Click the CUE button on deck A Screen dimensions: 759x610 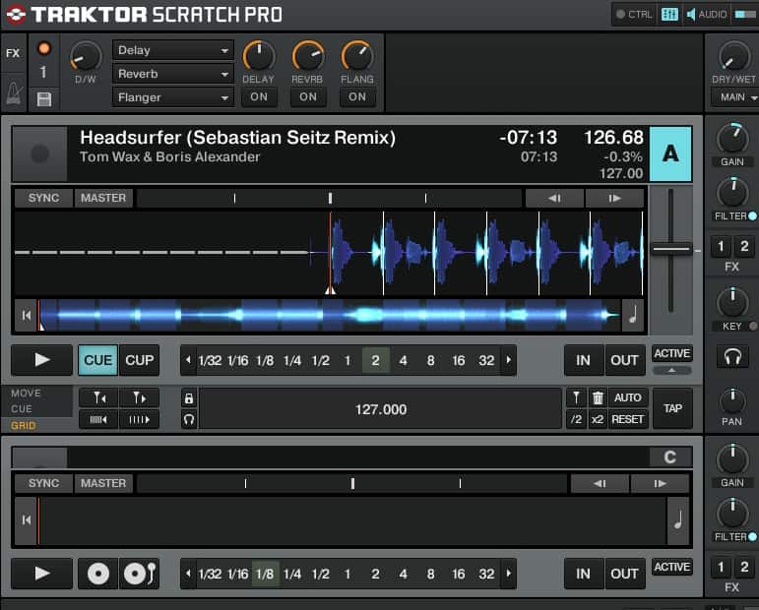click(97, 360)
